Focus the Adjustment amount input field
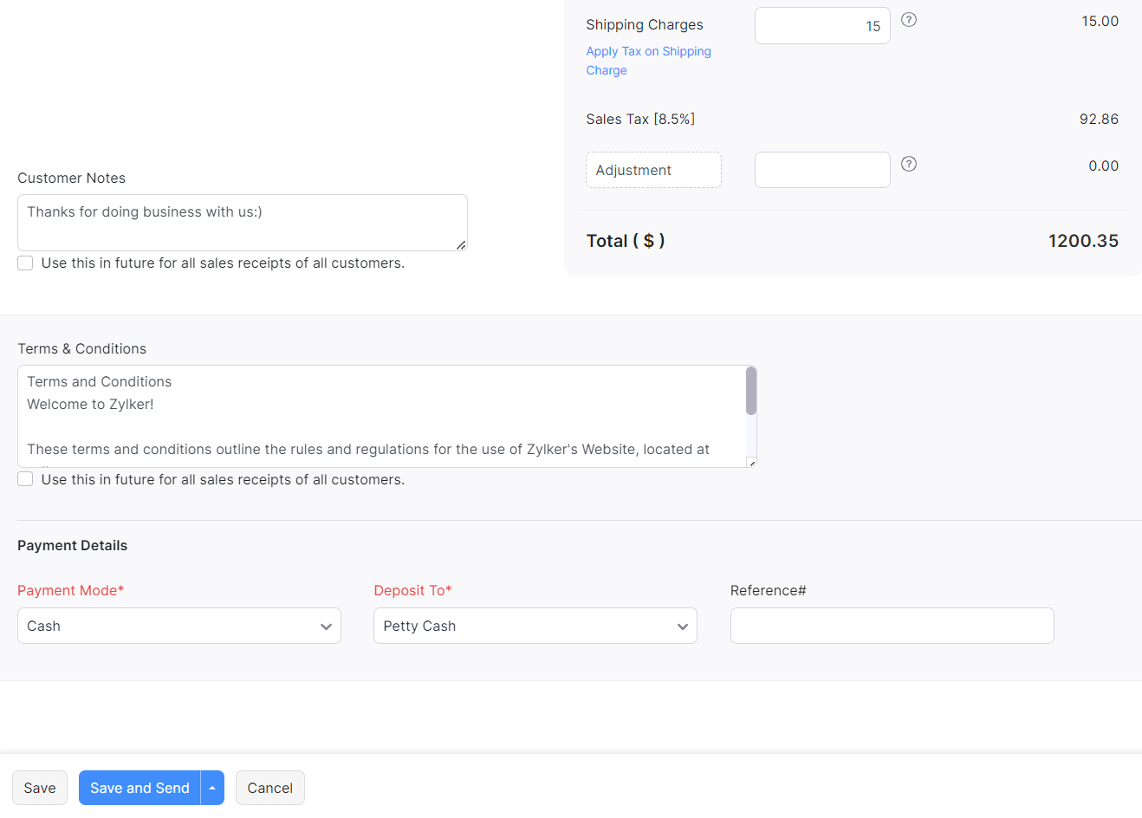This screenshot has width=1142, height=818. pyautogui.click(x=821, y=170)
